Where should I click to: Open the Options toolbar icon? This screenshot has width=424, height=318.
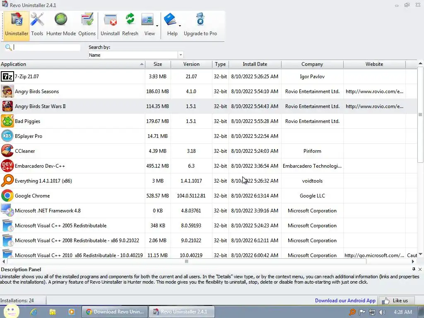coord(87,20)
